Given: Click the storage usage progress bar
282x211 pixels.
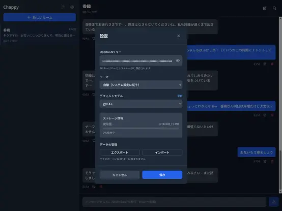Looking at the screenshot, I should [x=141, y=129].
